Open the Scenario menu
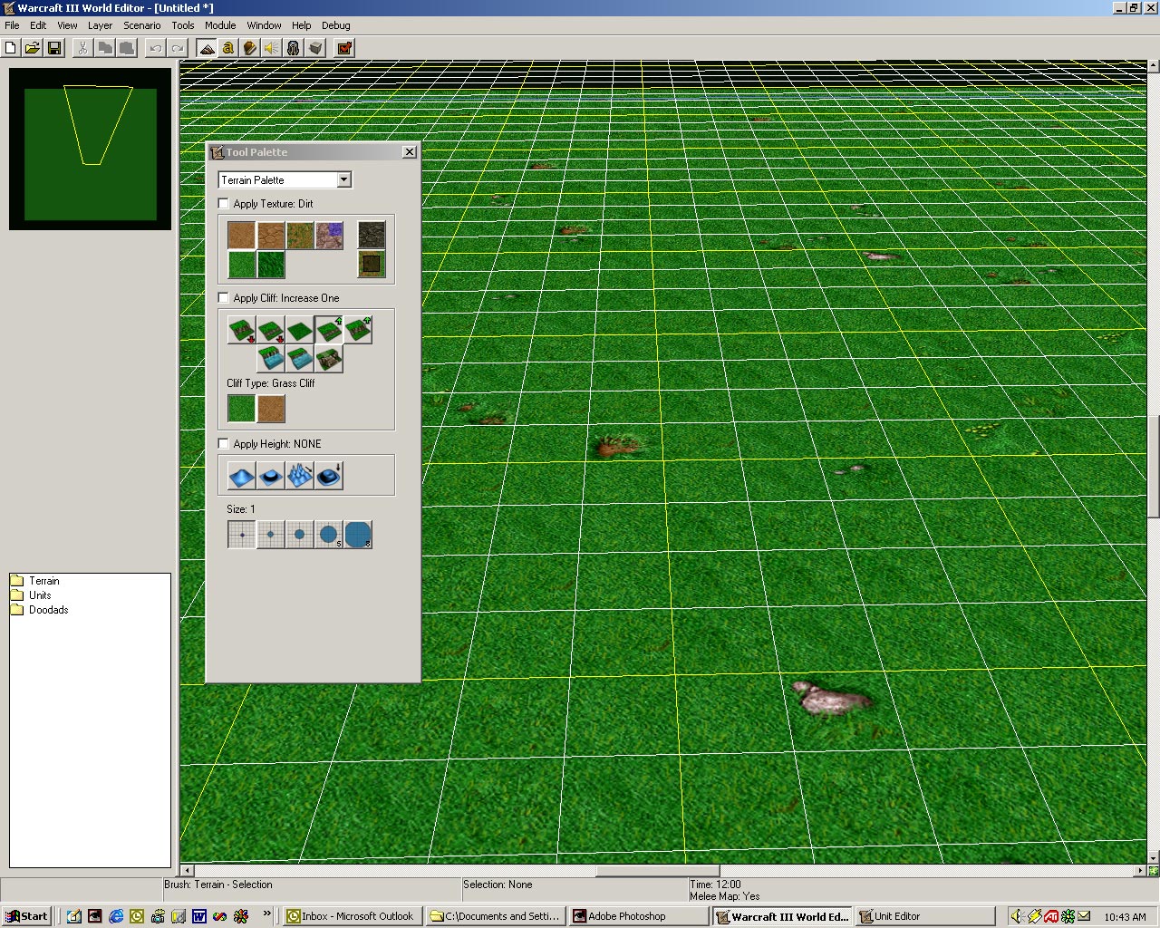 [x=142, y=25]
